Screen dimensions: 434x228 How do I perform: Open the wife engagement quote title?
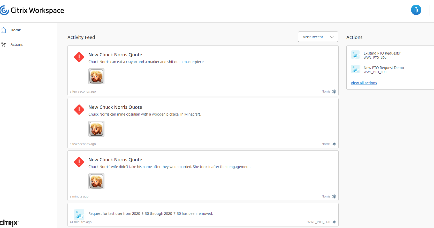[115, 160]
